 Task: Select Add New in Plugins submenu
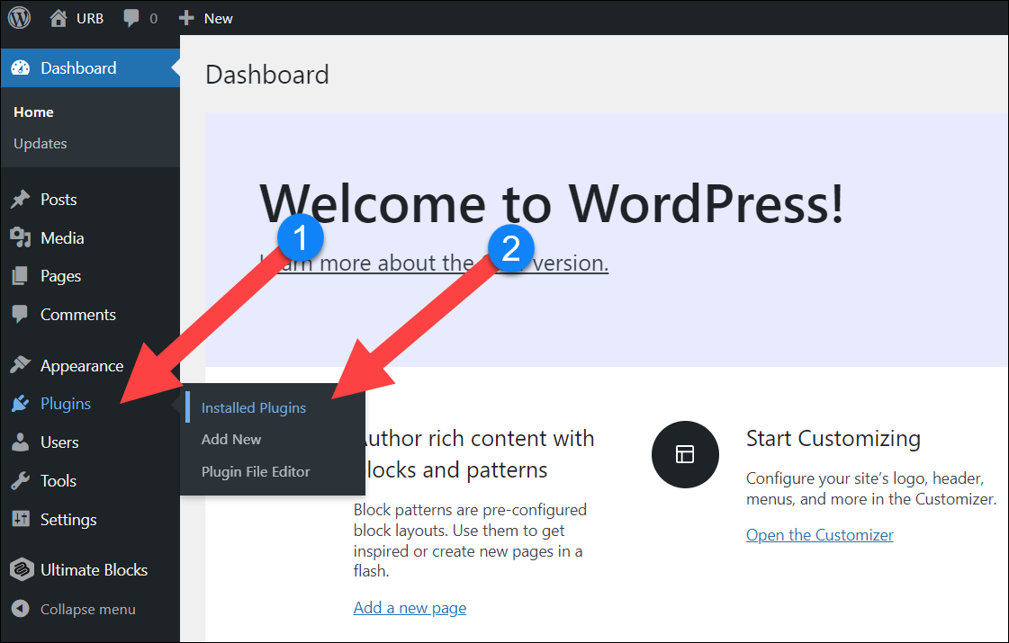(231, 439)
